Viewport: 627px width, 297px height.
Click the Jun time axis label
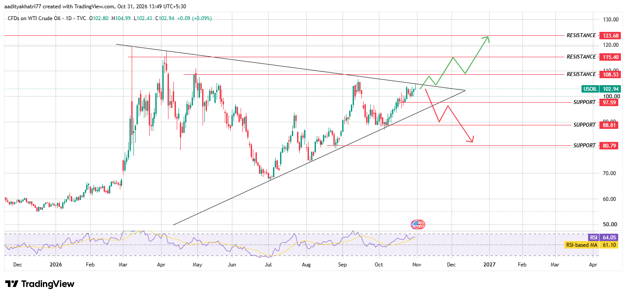click(232, 265)
